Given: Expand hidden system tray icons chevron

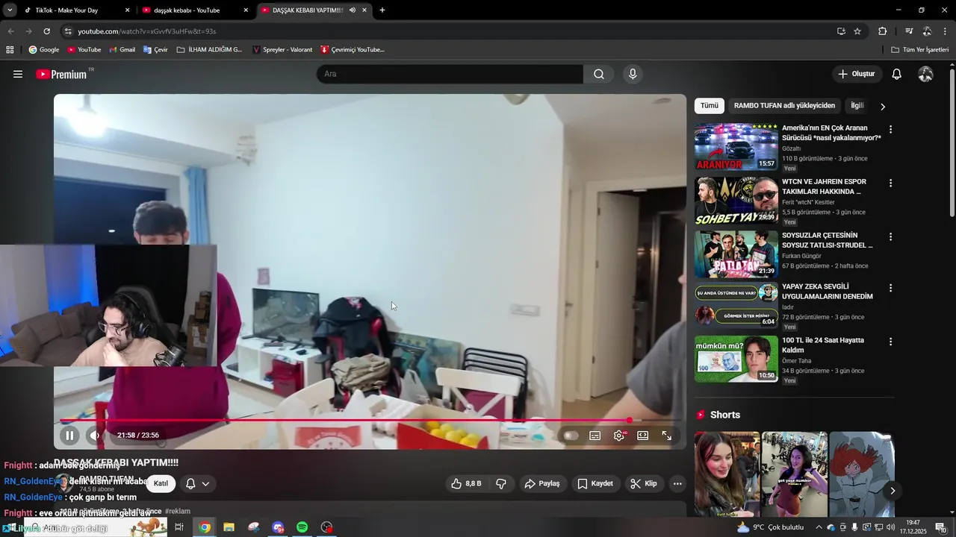Looking at the screenshot, I should tap(819, 527).
